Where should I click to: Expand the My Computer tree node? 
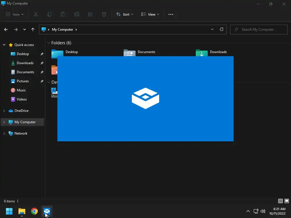pyautogui.click(x=4, y=122)
